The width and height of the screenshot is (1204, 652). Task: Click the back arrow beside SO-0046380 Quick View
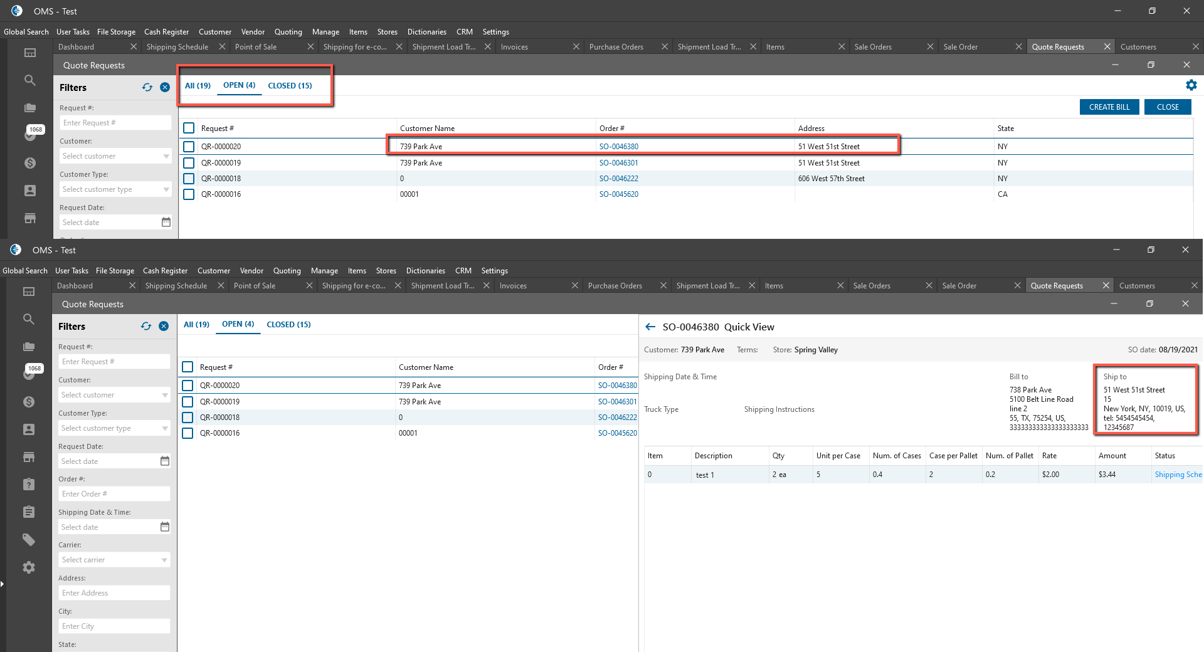(x=650, y=327)
